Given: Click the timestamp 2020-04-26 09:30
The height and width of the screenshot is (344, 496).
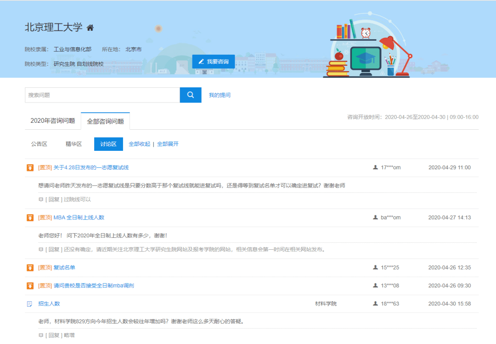Looking at the screenshot, I should pyautogui.click(x=450, y=286).
